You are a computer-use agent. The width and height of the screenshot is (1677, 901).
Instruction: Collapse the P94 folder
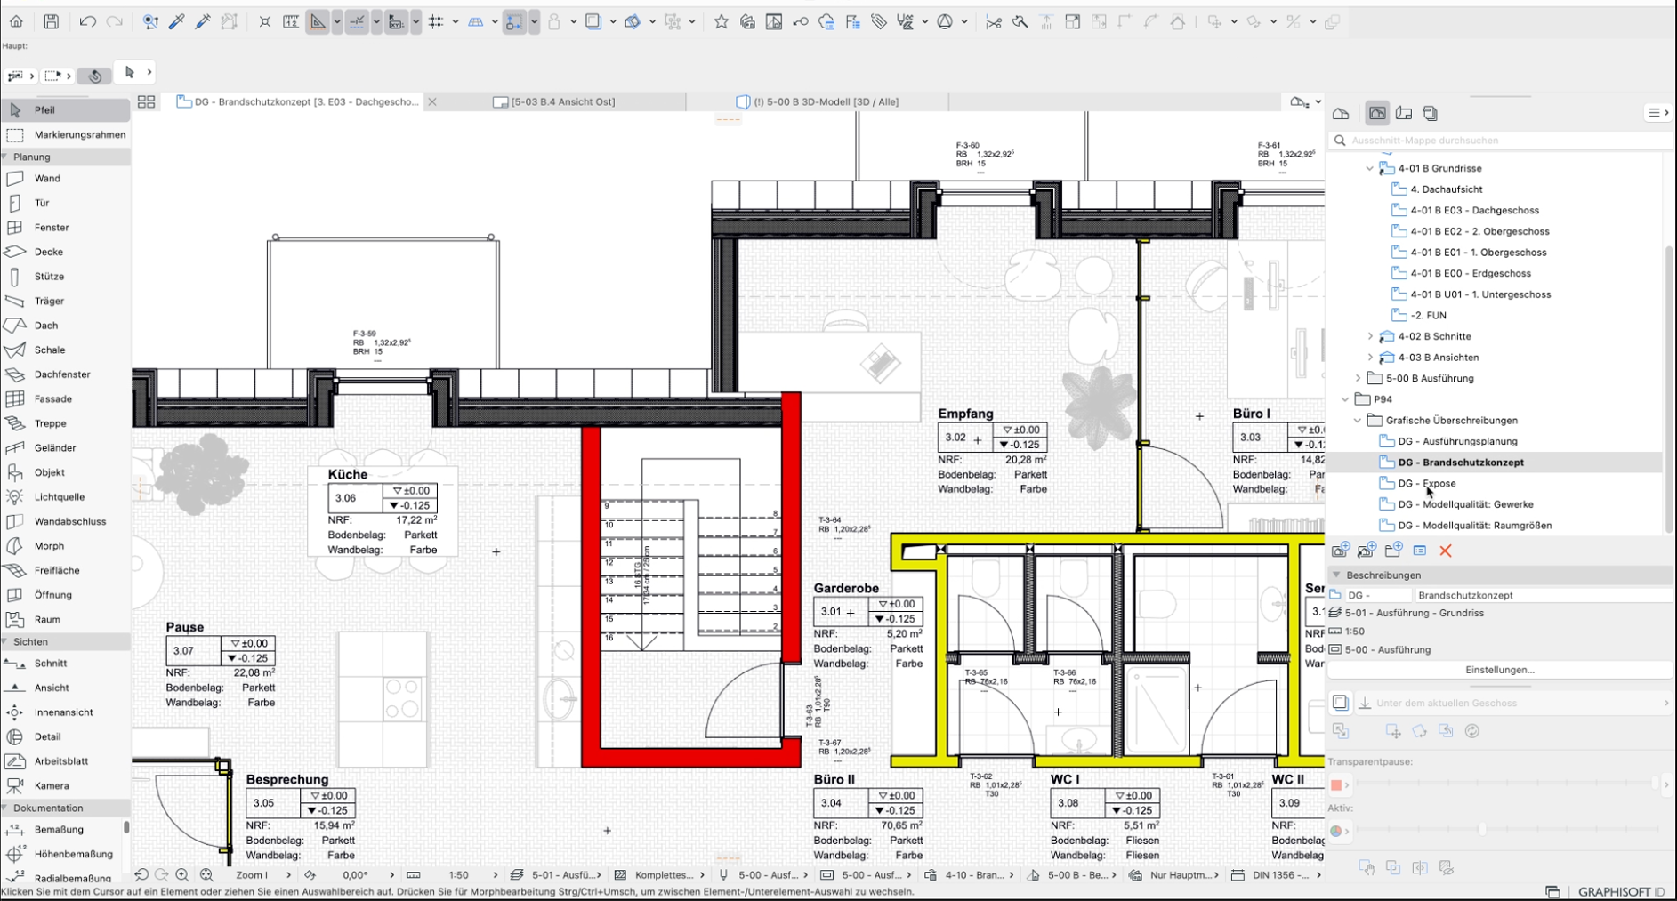point(1345,399)
